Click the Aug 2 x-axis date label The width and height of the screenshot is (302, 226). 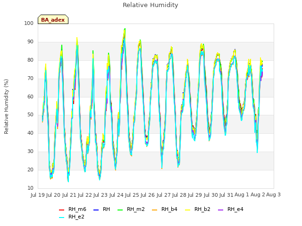click(258, 195)
